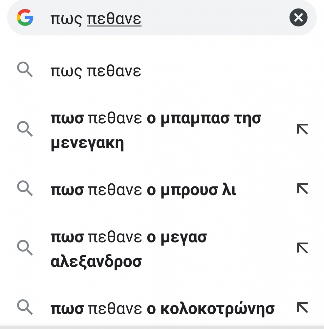Click magnifier icon beside 'κολοκοτρώνης' suggestion
The width and height of the screenshot is (324, 329).
25,307
